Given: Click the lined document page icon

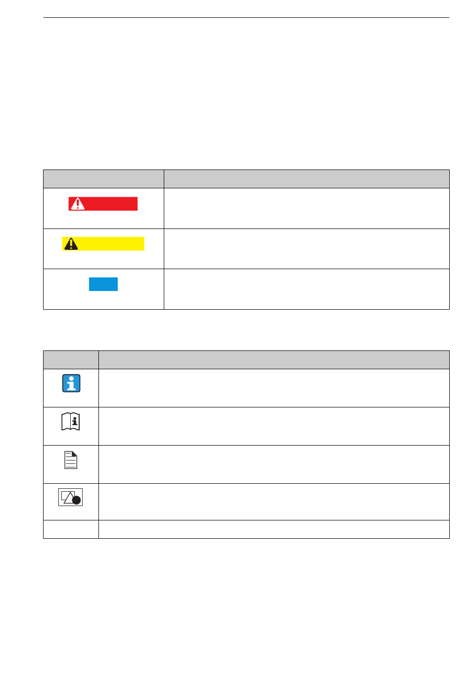Looking at the screenshot, I should [x=71, y=459].
